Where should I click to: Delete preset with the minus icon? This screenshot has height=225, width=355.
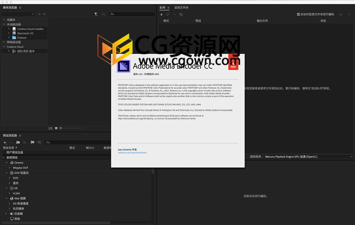click(12, 142)
